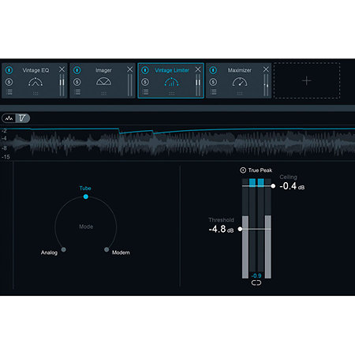Open Imager presets list icon
355x355 pixels.
[x=77, y=92]
